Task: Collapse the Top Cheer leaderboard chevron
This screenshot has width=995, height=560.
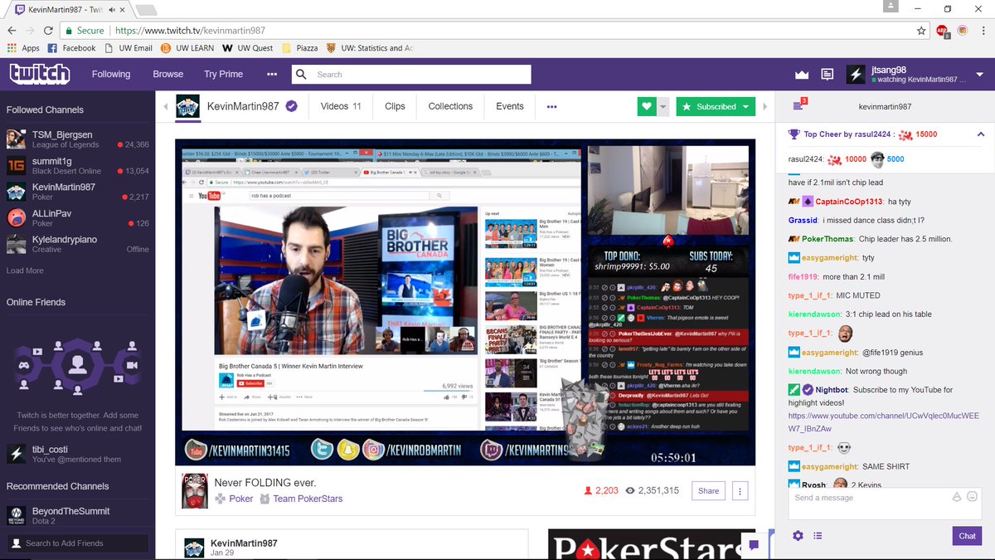Action: pyautogui.click(x=981, y=134)
